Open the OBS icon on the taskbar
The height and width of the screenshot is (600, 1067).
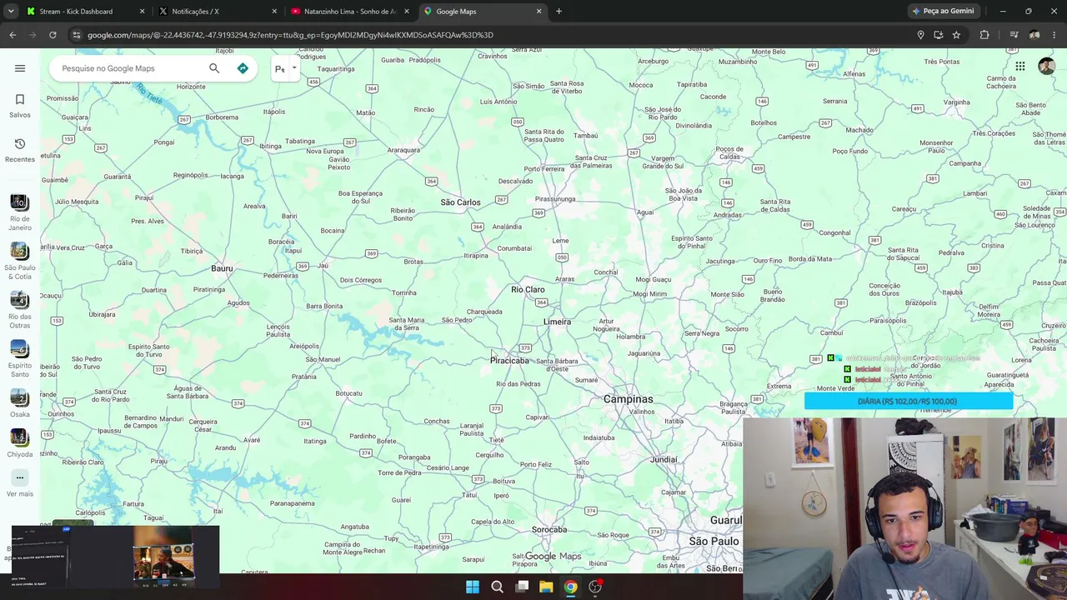point(595,587)
